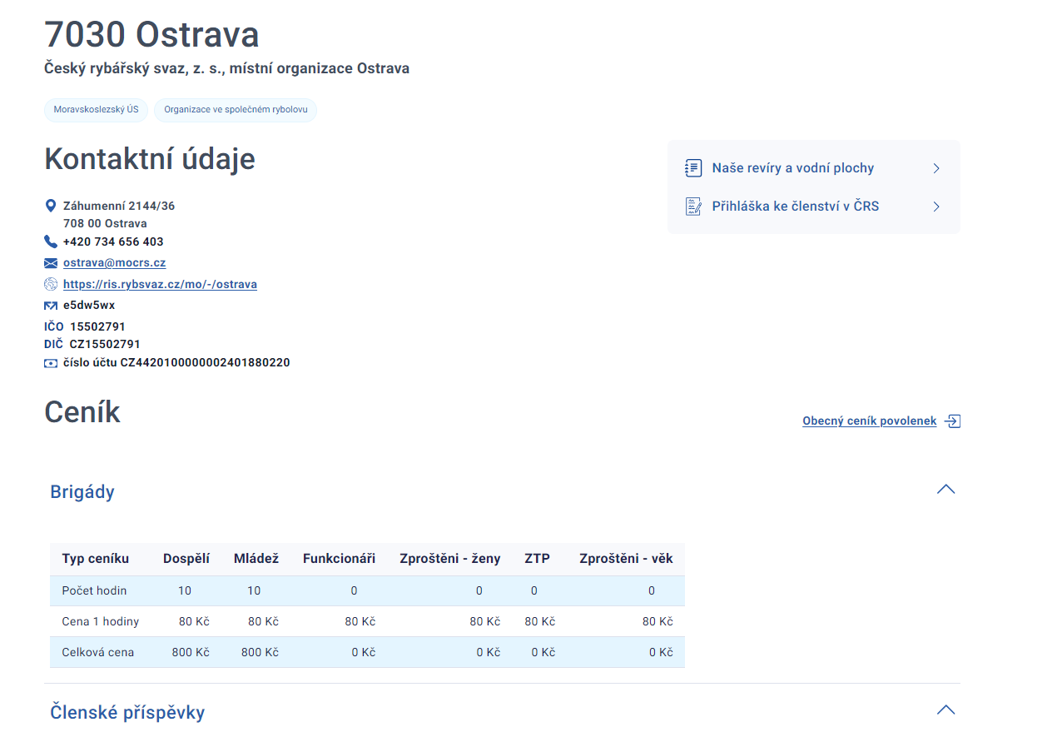1062x737 pixels.
Task: Click the 800 Kč total under Mládež
Action: pos(260,653)
